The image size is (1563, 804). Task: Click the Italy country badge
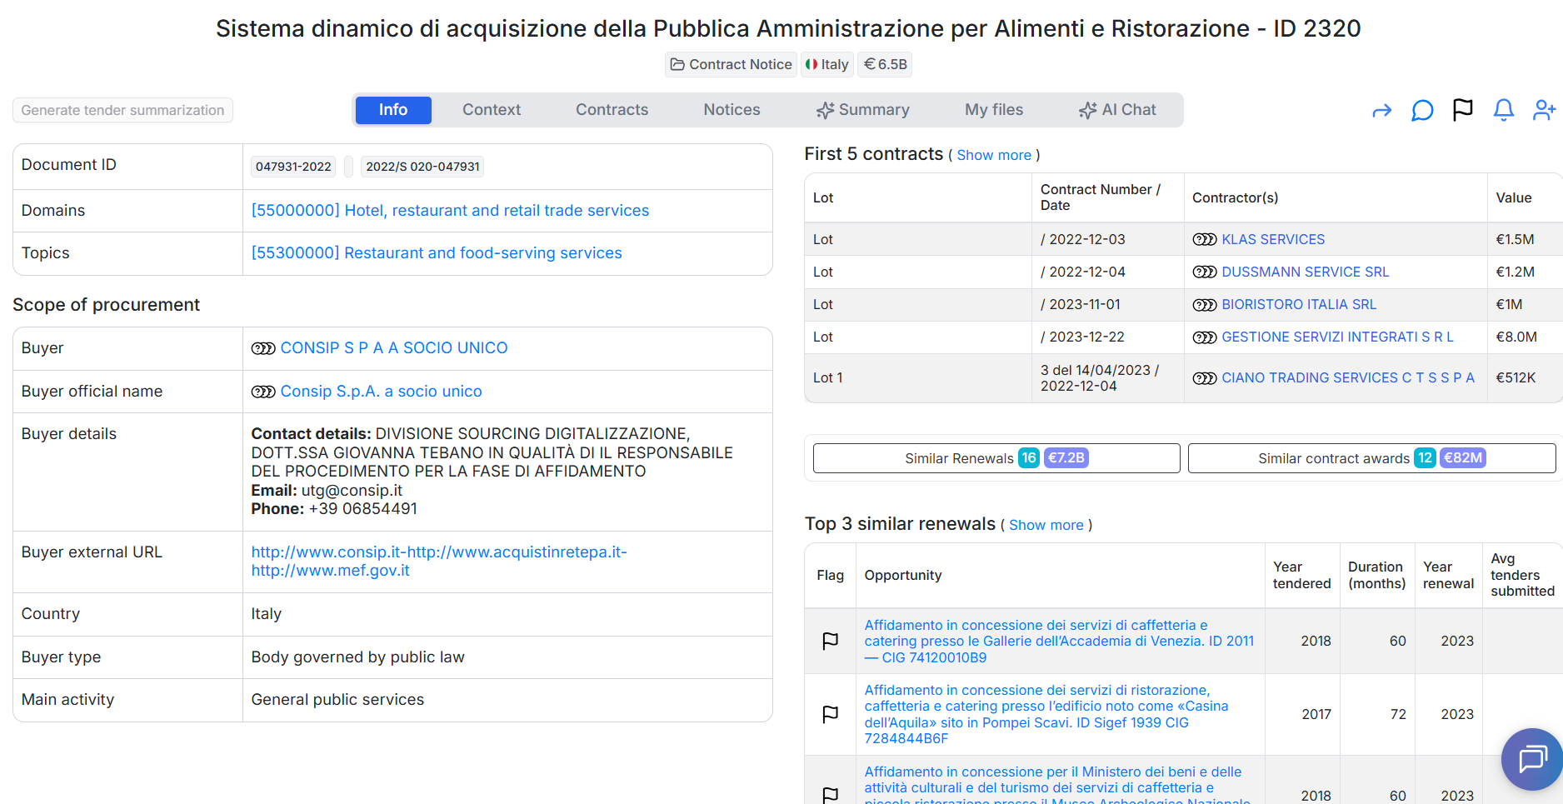[826, 64]
